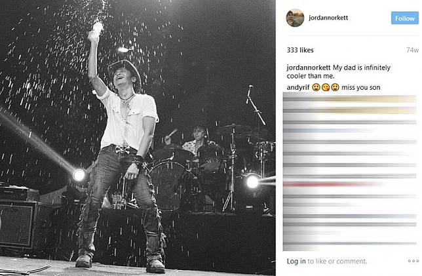Click the tongue-out emoji in andyrif's comment

[326, 87]
